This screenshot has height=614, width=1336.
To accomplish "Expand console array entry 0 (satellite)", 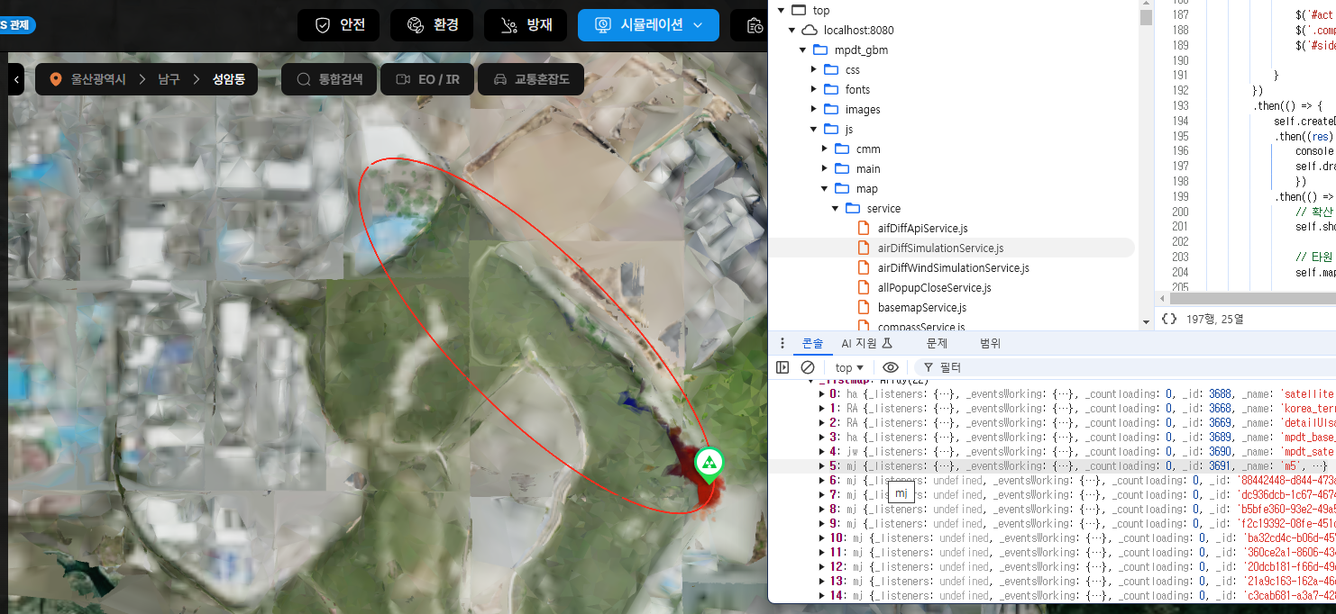I will click(x=821, y=393).
